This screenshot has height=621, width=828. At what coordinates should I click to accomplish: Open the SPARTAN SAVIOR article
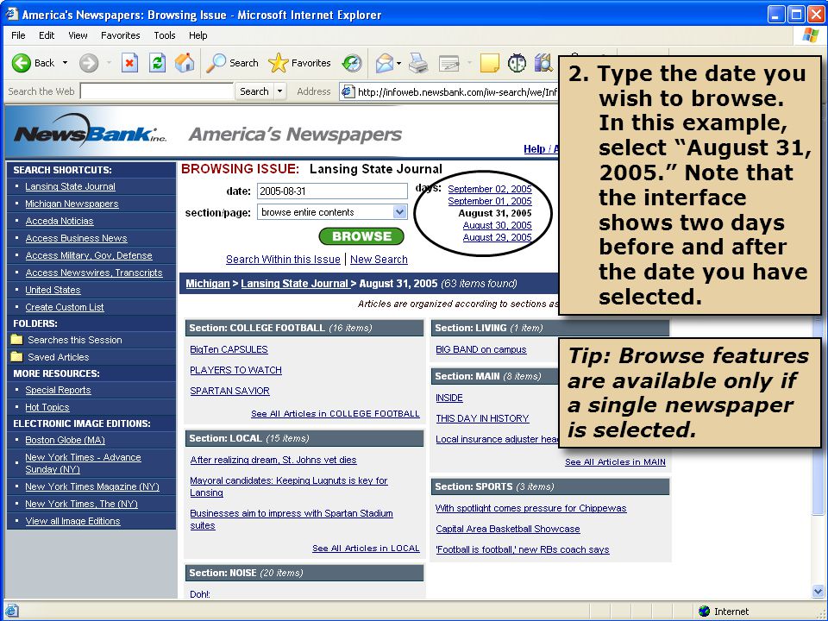[229, 390]
